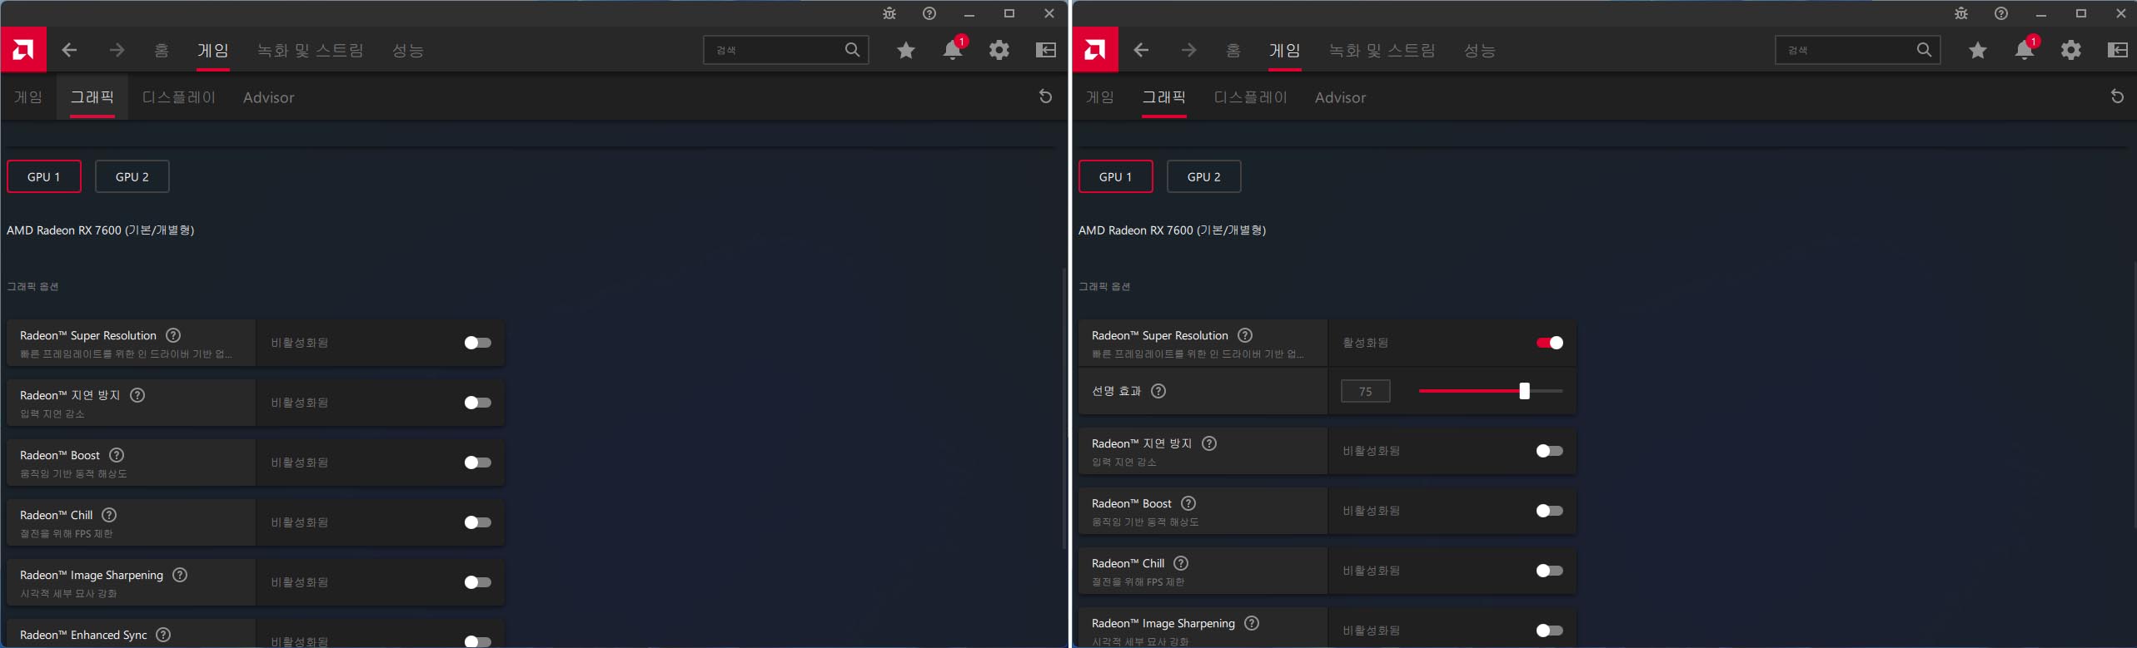This screenshot has width=2137, height=648.
Task: Open favorites star in left window
Action: tap(906, 51)
